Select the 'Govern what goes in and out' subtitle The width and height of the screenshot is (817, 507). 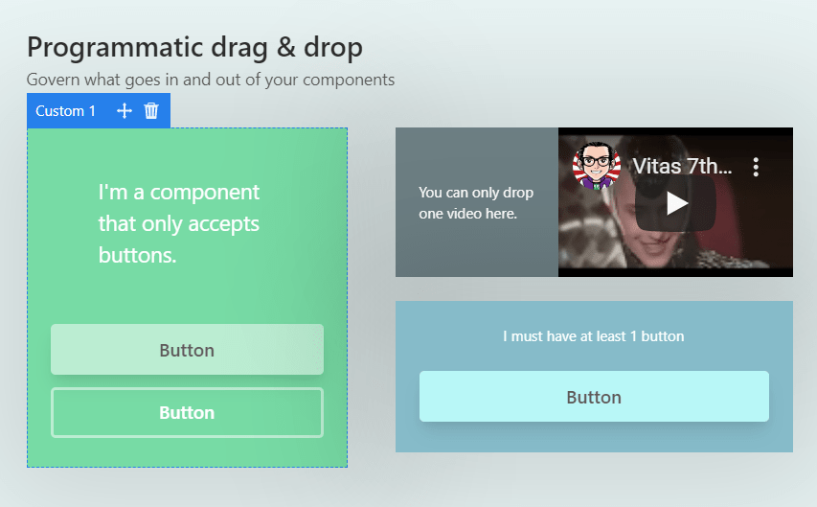(211, 80)
